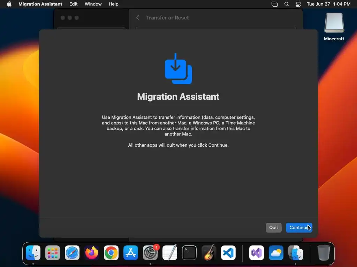Open the Window menu
The height and width of the screenshot is (267, 357).
point(93,4)
